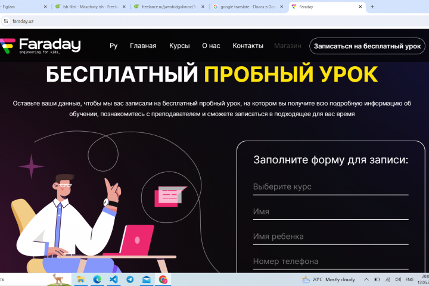Focus the Номер телефона input field
The width and height of the screenshot is (429, 286).
[x=331, y=262]
